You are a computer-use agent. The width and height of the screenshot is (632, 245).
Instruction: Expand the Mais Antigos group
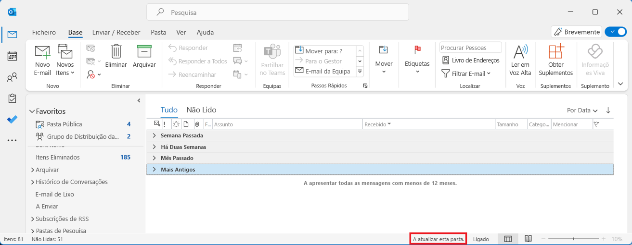tap(155, 169)
